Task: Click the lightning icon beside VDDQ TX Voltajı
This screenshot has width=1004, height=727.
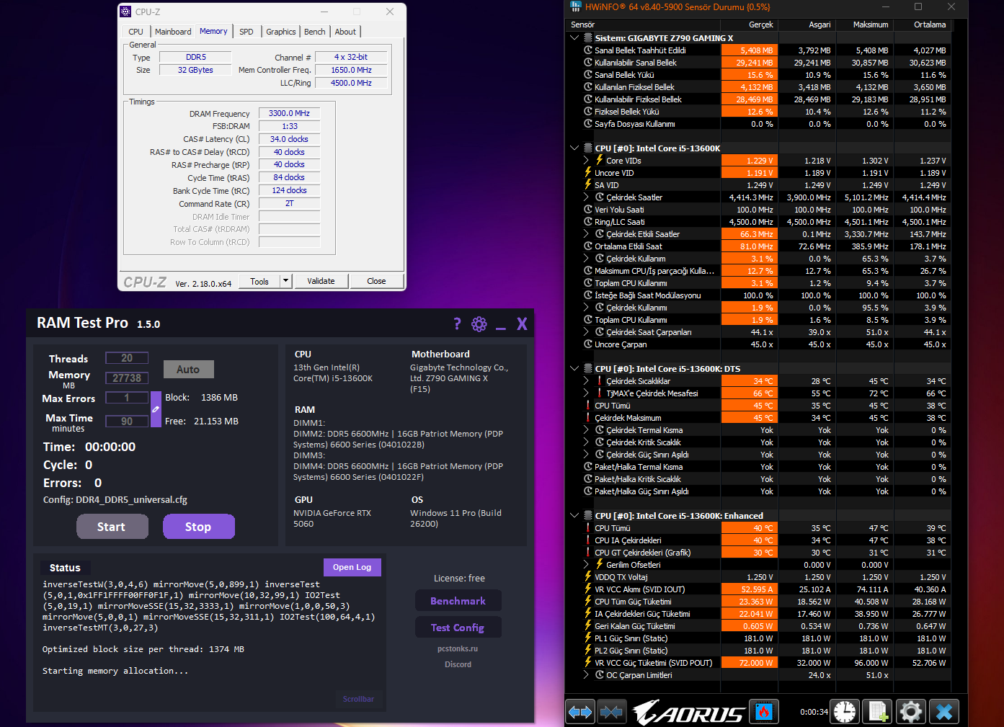Action: pos(588,577)
